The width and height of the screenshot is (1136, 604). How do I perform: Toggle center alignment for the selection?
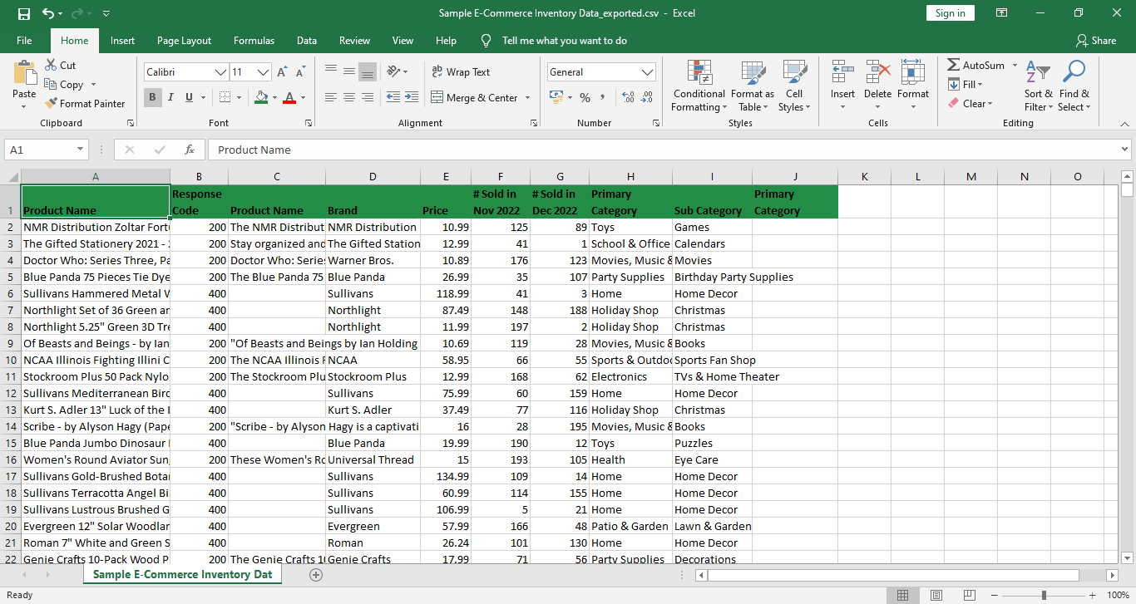(348, 97)
